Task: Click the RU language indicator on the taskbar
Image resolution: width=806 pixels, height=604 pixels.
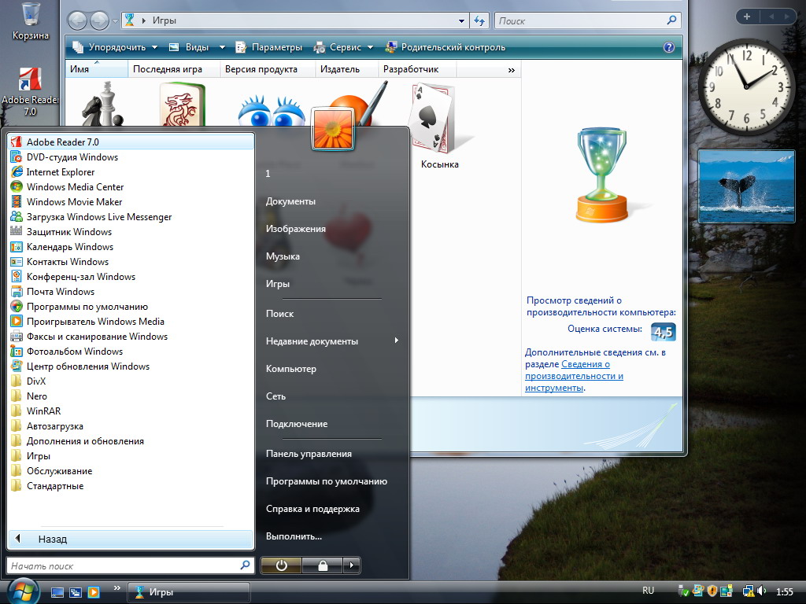Action: 649,591
